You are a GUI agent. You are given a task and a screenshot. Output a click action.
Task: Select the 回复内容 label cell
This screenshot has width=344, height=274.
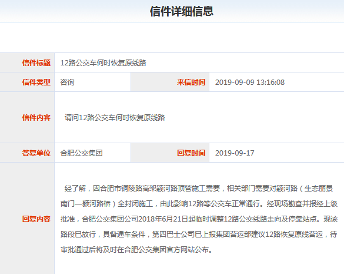[x=27, y=219]
